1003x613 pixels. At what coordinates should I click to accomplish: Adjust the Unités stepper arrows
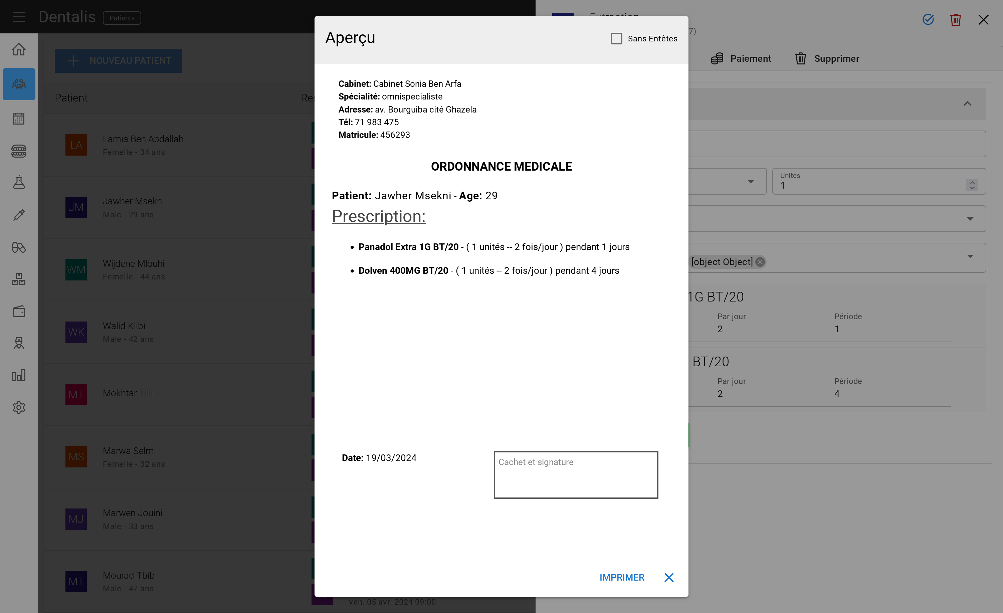(x=972, y=185)
